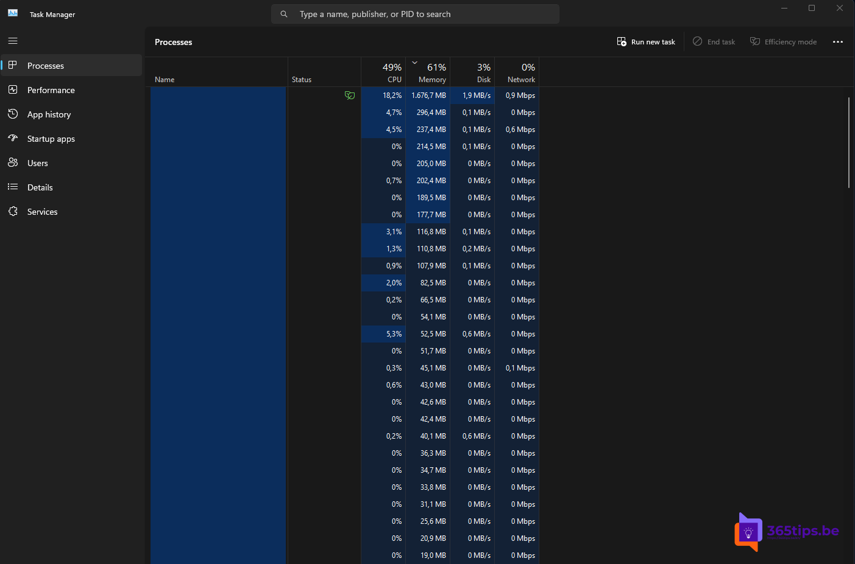This screenshot has height=564, width=855.
Task: Sort by the Memory column header
Action: 428,72
